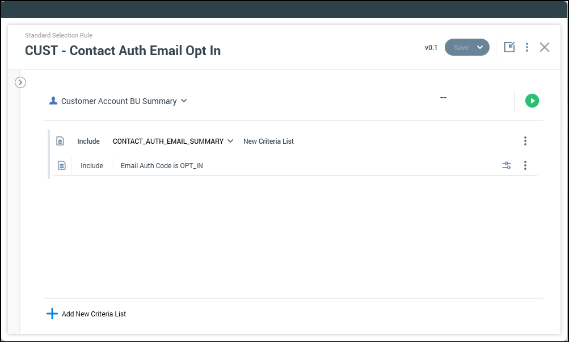569x342 pixels.
Task: Expand the collapsed left side panel
Action: pos(20,82)
